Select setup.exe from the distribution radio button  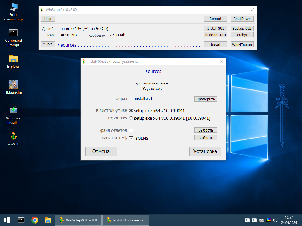[131, 111]
